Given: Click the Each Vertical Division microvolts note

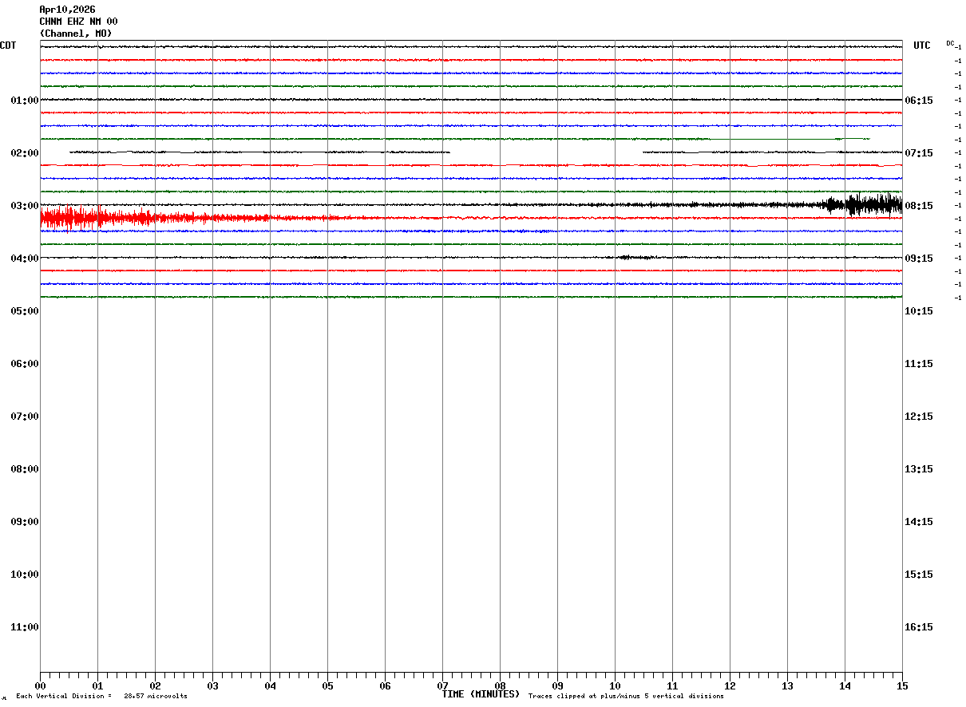Looking at the screenshot, I should click(101, 697).
